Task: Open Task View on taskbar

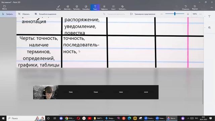Action: click(x=55, y=118)
